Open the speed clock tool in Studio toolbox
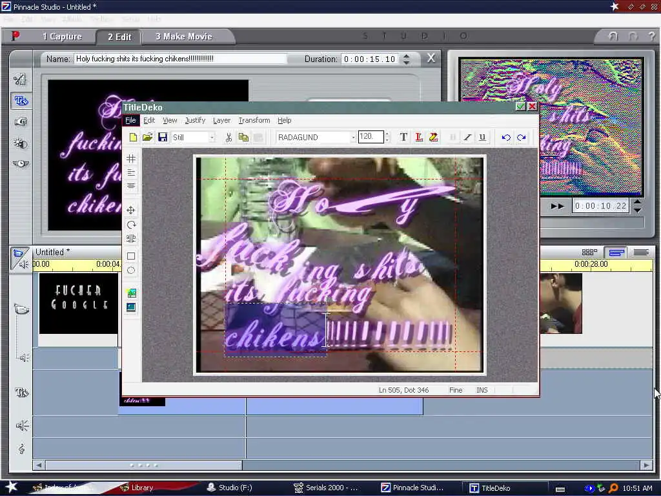The width and height of the screenshot is (661, 496). (x=21, y=163)
